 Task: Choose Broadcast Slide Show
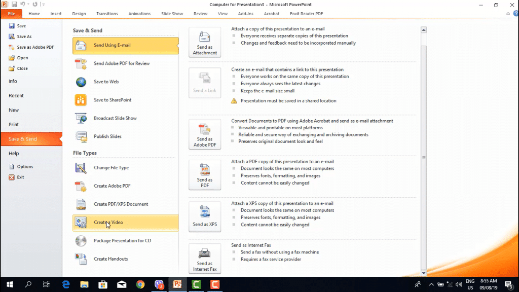pyautogui.click(x=126, y=118)
